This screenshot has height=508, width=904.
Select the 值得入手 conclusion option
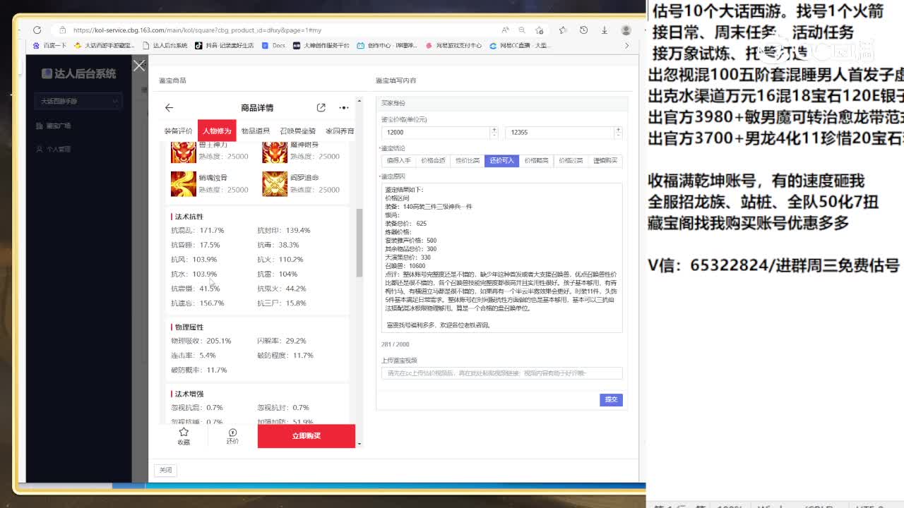point(398,161)
